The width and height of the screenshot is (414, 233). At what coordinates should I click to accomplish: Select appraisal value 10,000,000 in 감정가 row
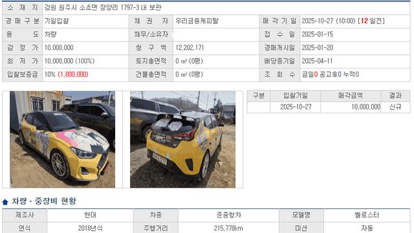tap(59, 48)
